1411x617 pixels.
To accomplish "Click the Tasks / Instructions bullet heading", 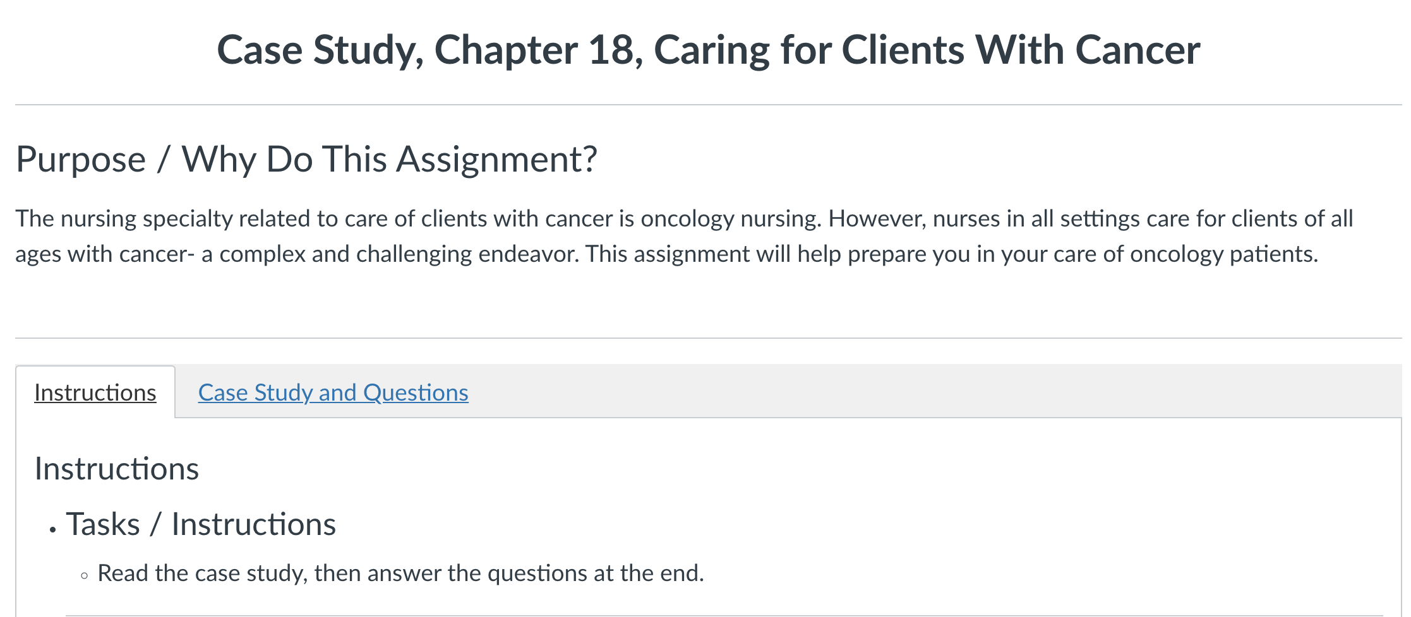I will click(x=202, y=523).
